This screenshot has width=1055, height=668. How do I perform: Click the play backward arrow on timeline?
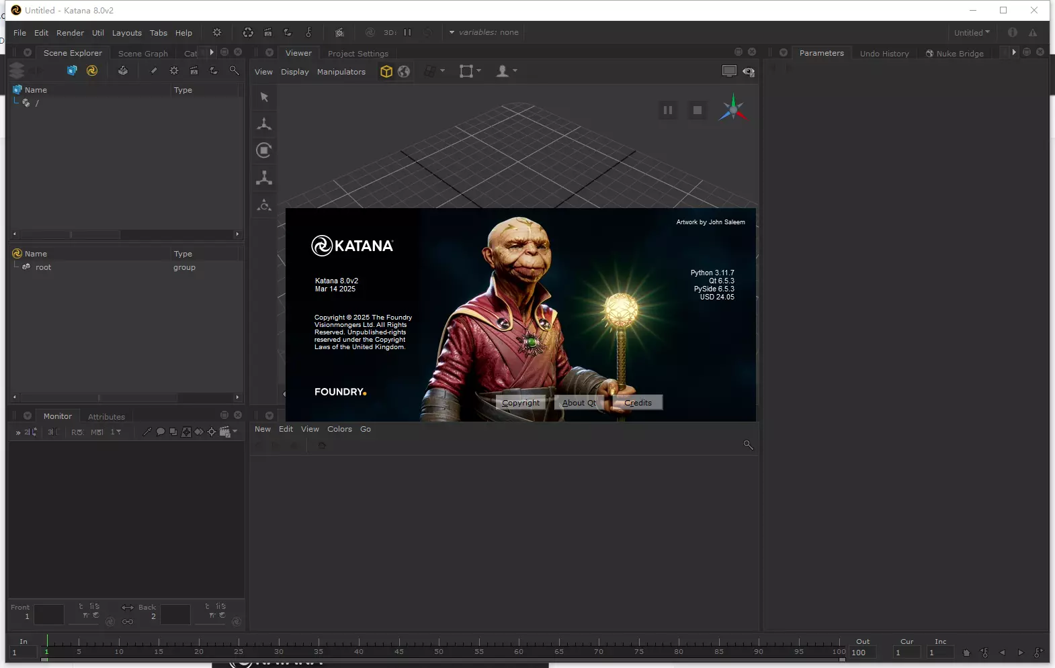tap(1002, 653)
